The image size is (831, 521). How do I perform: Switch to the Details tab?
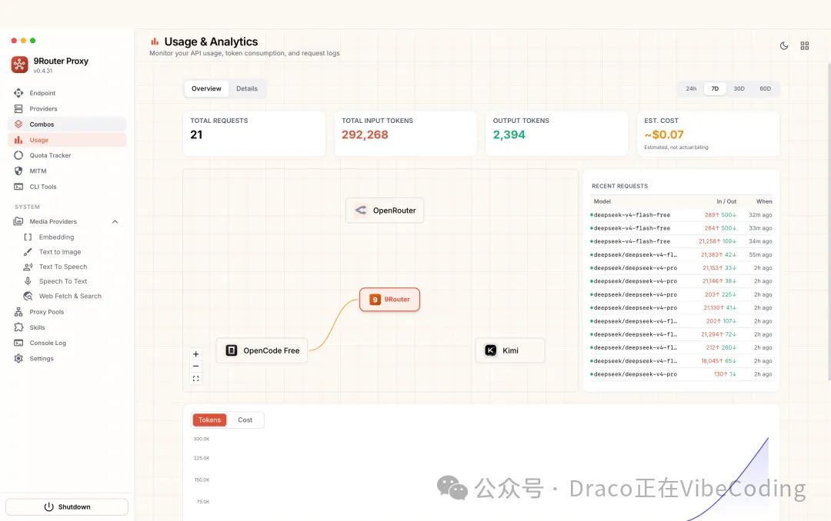click(x=247, y=89)
